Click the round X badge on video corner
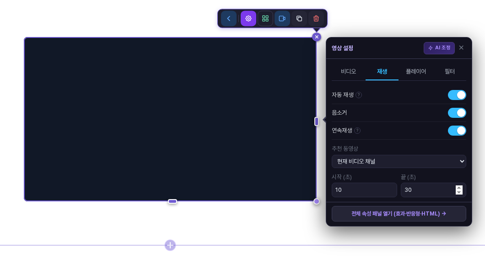The height and width of the screenshot is (274, 485). [317, 37]
